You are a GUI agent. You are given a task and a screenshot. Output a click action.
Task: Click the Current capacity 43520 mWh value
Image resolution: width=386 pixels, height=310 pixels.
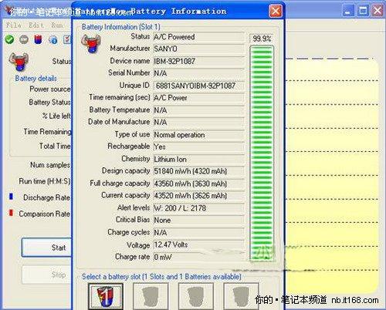[198, 196]
